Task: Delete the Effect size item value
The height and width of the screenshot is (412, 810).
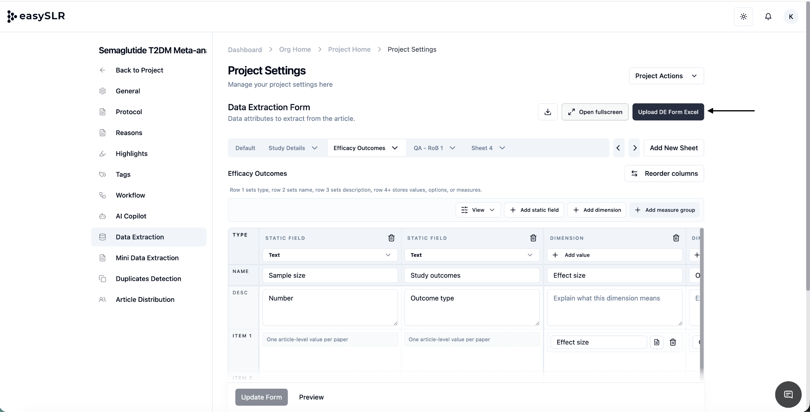Action: pos(673,342)
